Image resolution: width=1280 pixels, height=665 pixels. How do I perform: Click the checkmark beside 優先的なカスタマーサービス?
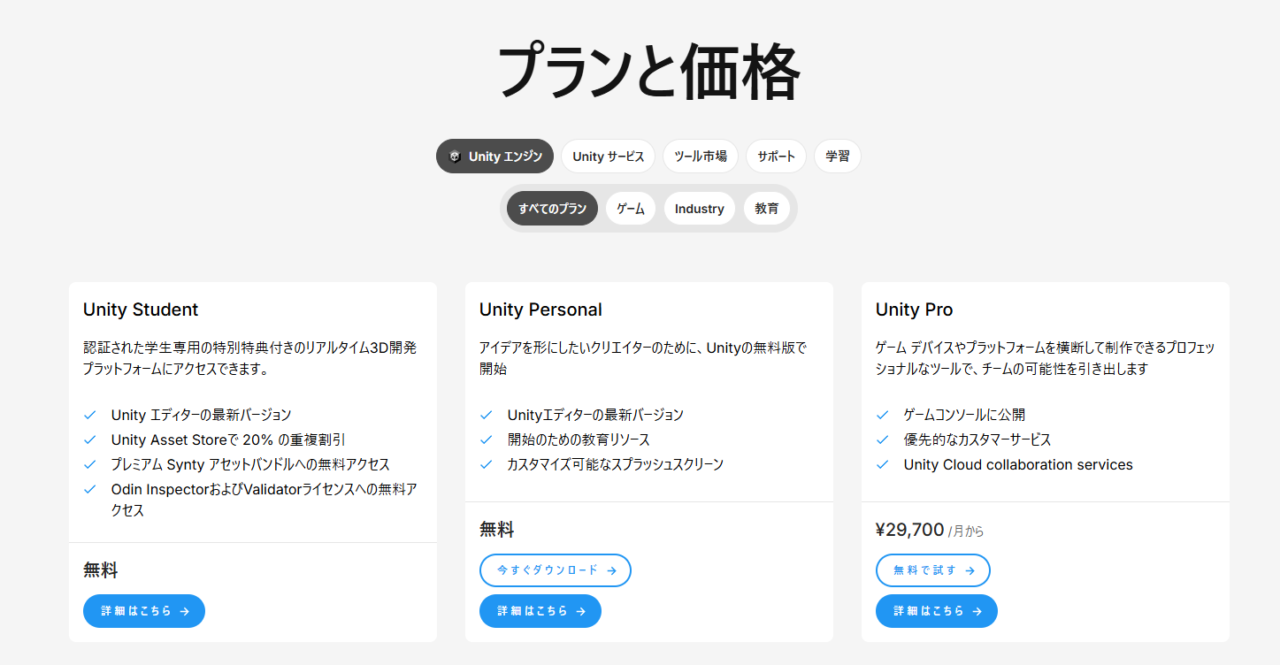click(x=882, y=439)
